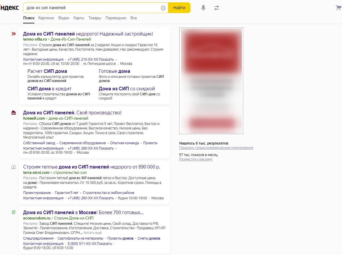Open the Все services tab

point(133,18)
